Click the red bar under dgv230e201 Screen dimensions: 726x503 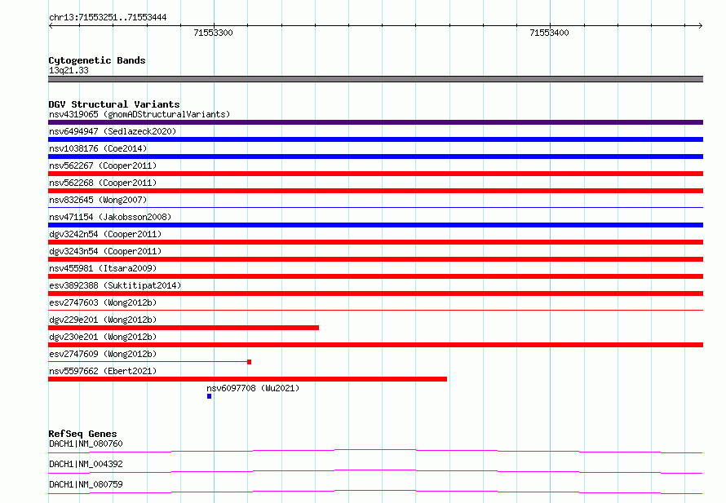pos(375,345)
